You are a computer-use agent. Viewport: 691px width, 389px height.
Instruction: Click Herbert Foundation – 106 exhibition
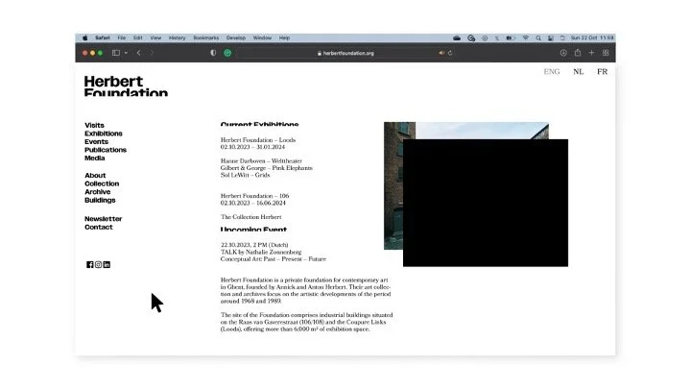(x=254, y=196)
